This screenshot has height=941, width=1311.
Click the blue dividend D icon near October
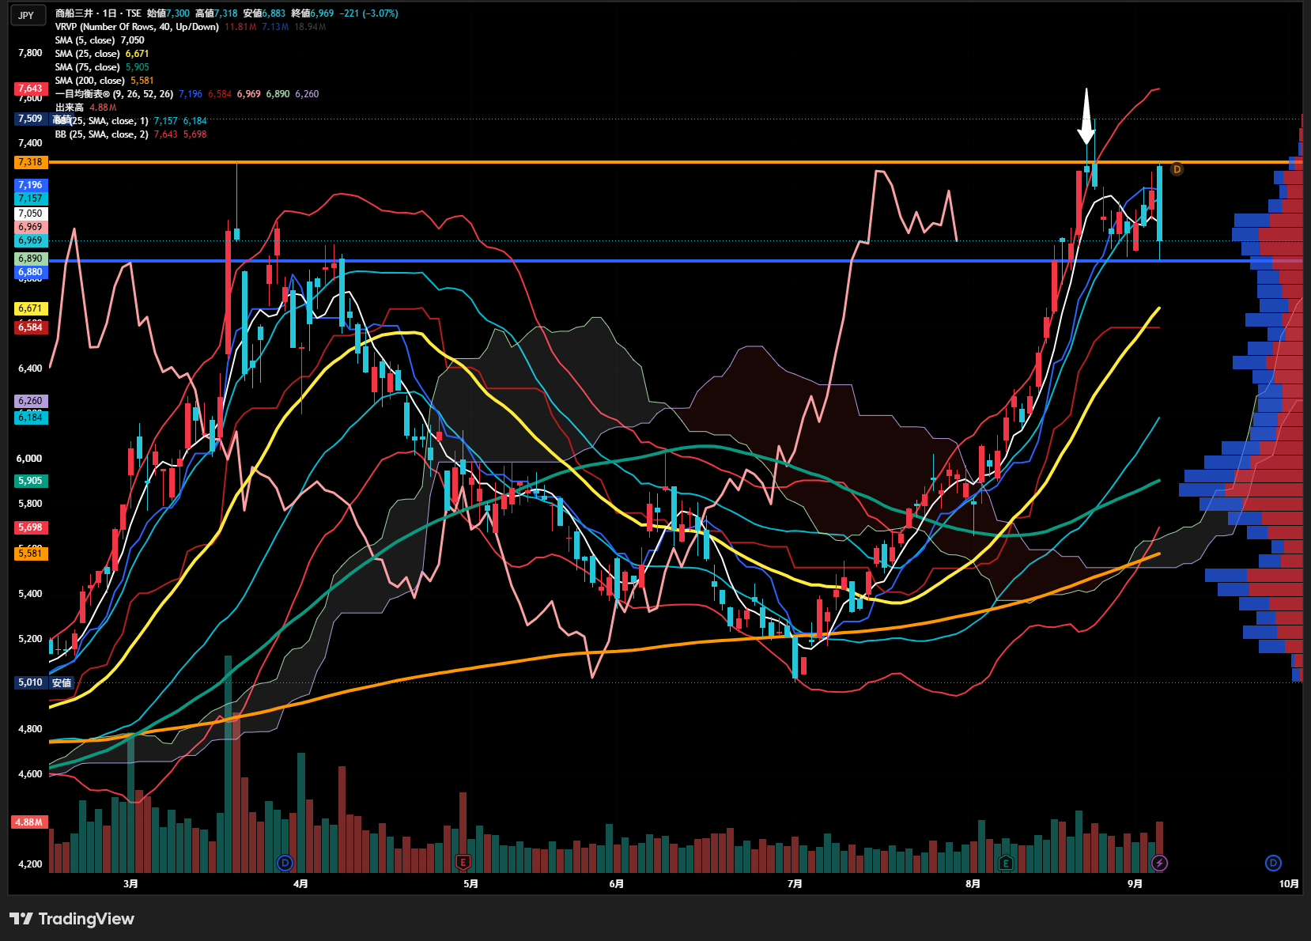1273,863
